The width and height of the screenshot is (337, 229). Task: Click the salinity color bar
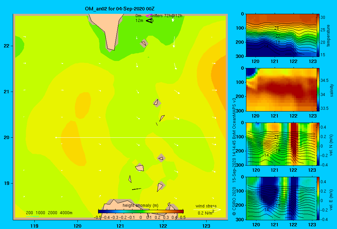pos(318,90)
